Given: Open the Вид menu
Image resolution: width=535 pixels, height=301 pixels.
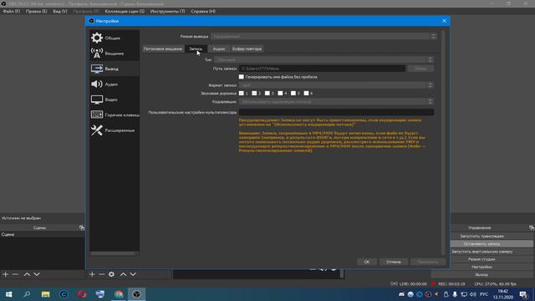Looking at the screenshot, I should click(x=60, y=11).
